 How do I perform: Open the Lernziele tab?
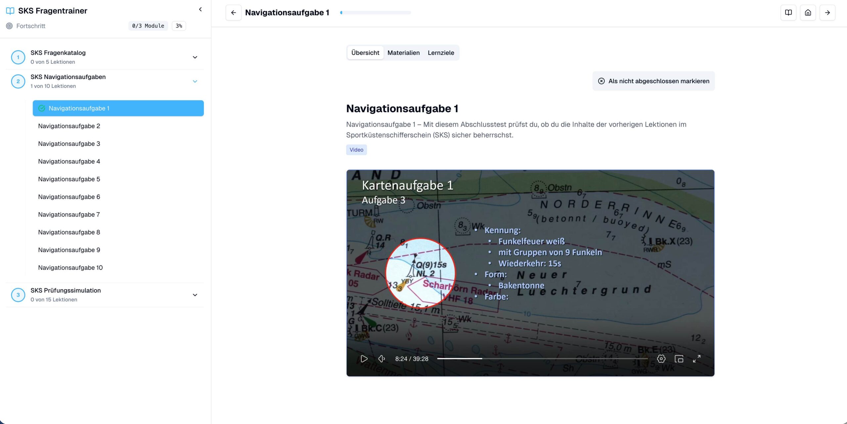(x=441, y=53)
